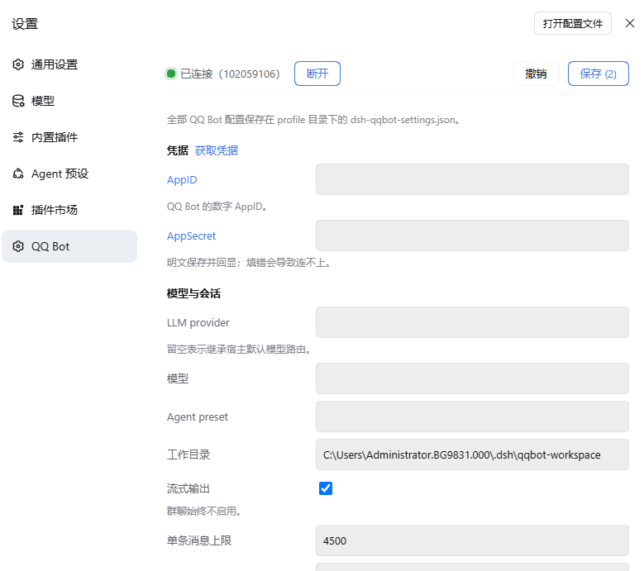Click the 插件市场 grid icon
This screenshot has height=571, width=644.
pyautogui.click(x=18, y=210)
